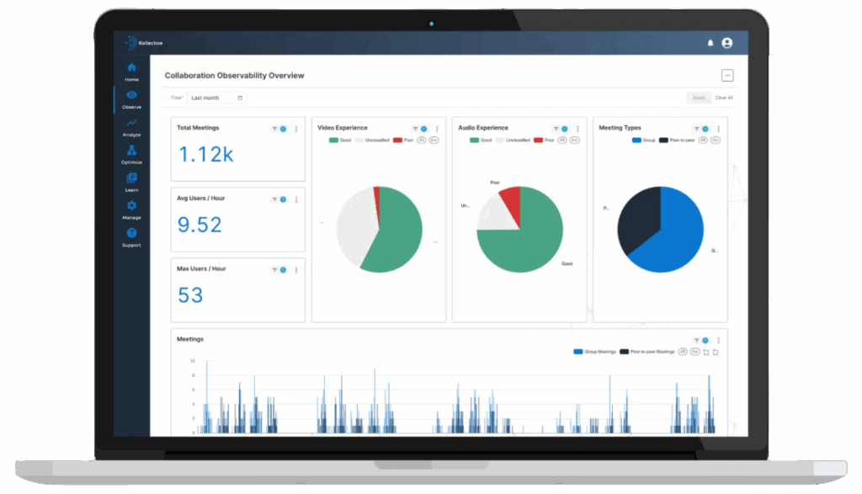Open the Optimize section in the sidebar
The height and width of the screenshot is (494, 862).
(131, 154)
